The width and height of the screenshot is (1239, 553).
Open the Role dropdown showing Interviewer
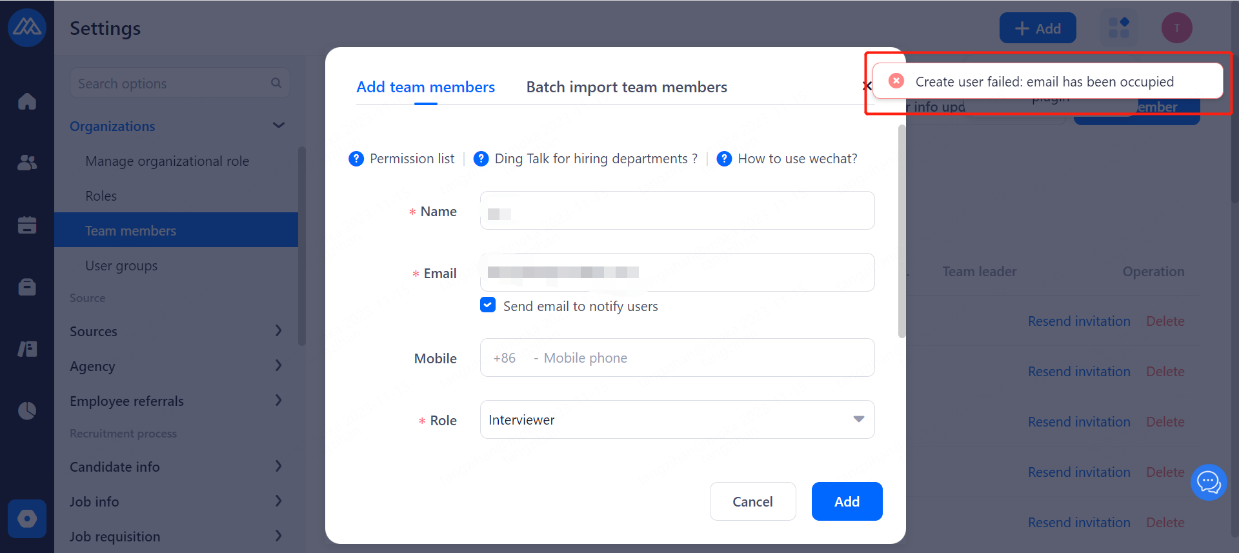(x=677, y=420)
